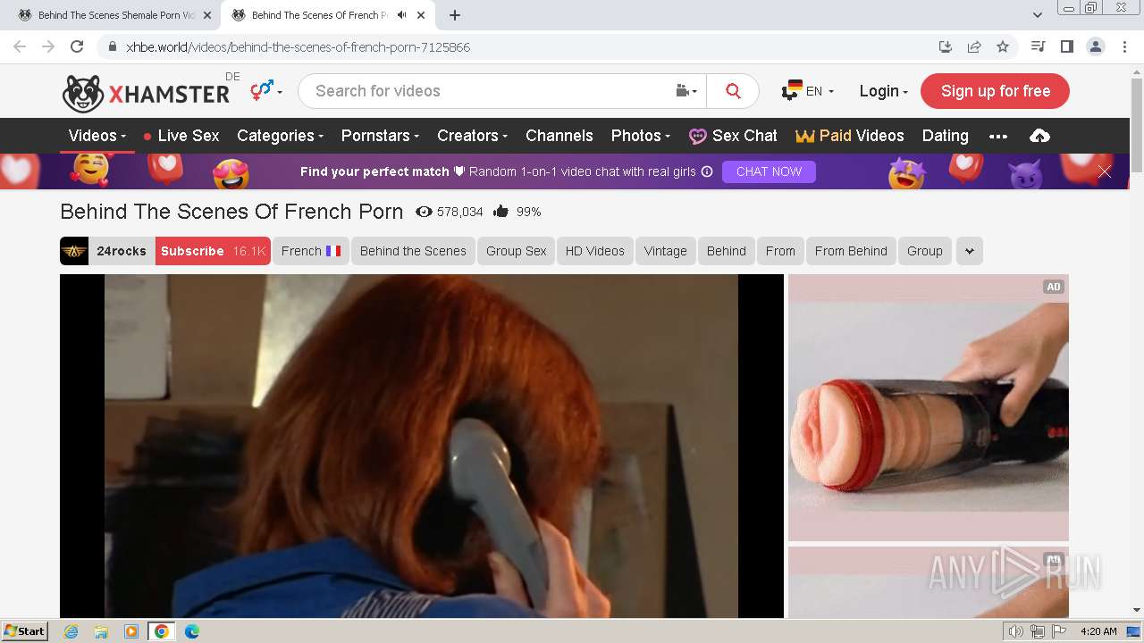Image resolution: width=1144 pixels, height=643 pixels.
Task: Click the Search for videos field
Action: pyautogui.click(x=487, y=91)
